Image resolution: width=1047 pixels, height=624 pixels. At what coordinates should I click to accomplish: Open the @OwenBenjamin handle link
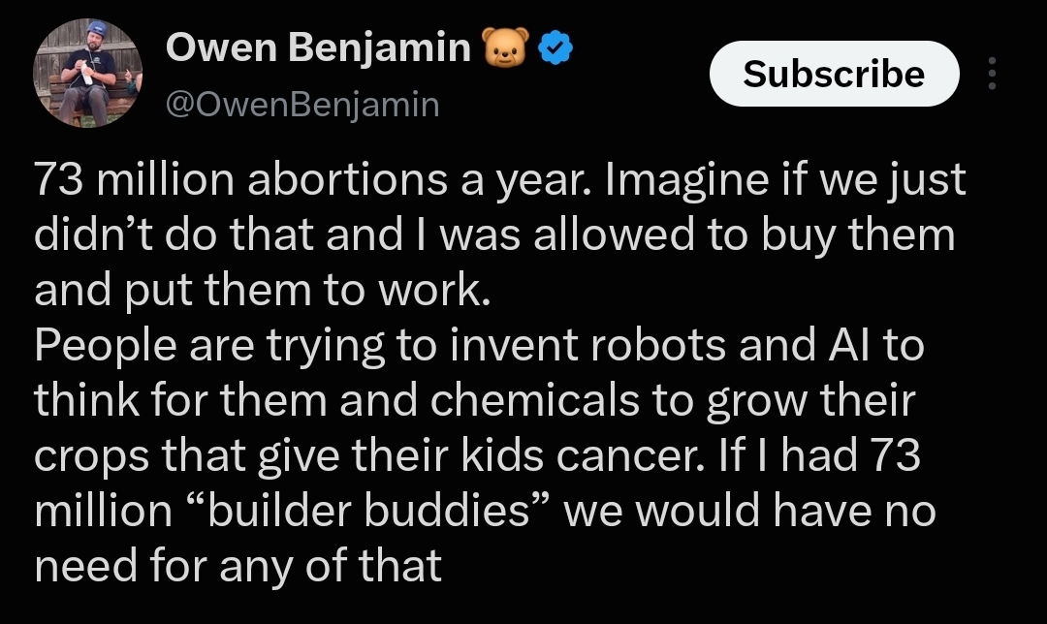coord(302,105)
